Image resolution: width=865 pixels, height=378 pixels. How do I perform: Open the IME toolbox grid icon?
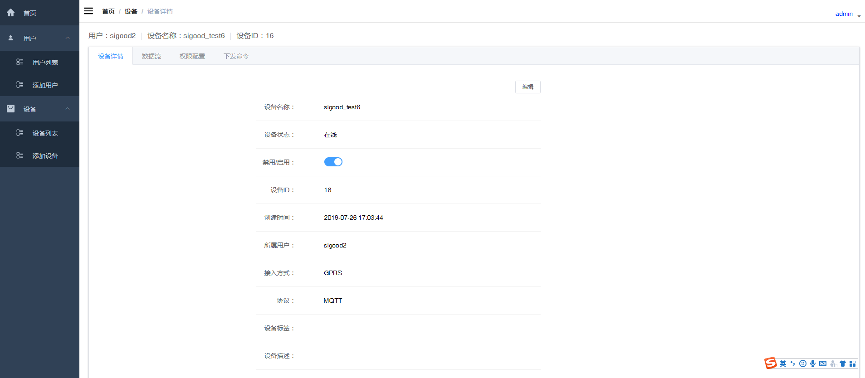853,363
